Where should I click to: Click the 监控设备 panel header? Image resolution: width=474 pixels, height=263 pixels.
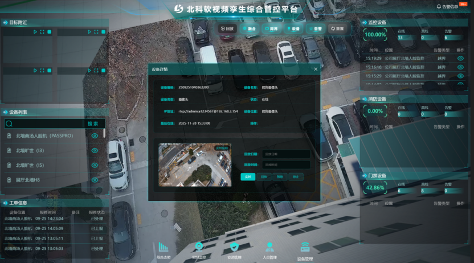tap(414, 22)
